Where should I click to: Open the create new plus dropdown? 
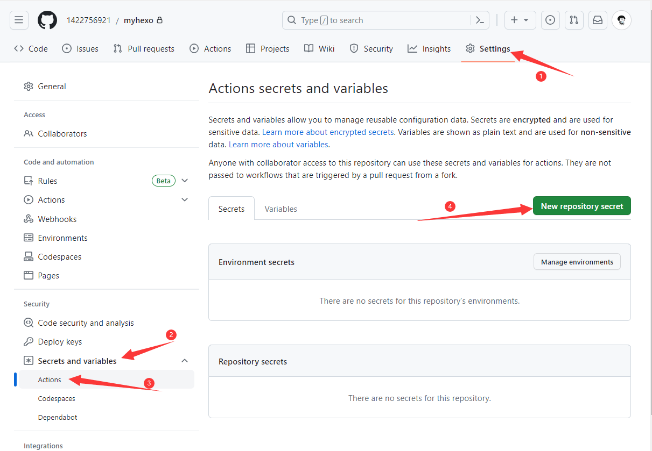(x=520, y=20)
